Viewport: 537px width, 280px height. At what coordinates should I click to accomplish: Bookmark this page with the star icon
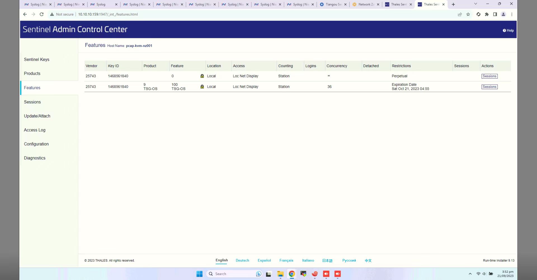(x=468, y=14)
